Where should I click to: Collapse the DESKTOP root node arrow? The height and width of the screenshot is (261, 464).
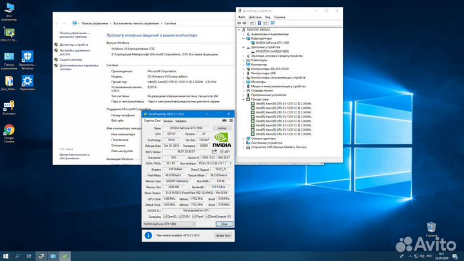tap(239, 30)
